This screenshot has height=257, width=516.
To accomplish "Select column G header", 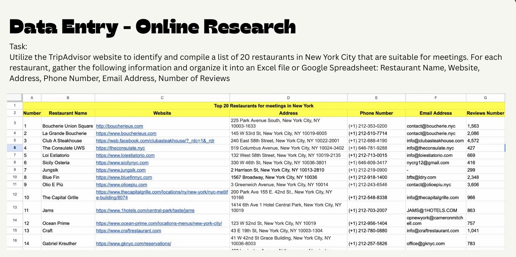I will [x=485, y=98].
